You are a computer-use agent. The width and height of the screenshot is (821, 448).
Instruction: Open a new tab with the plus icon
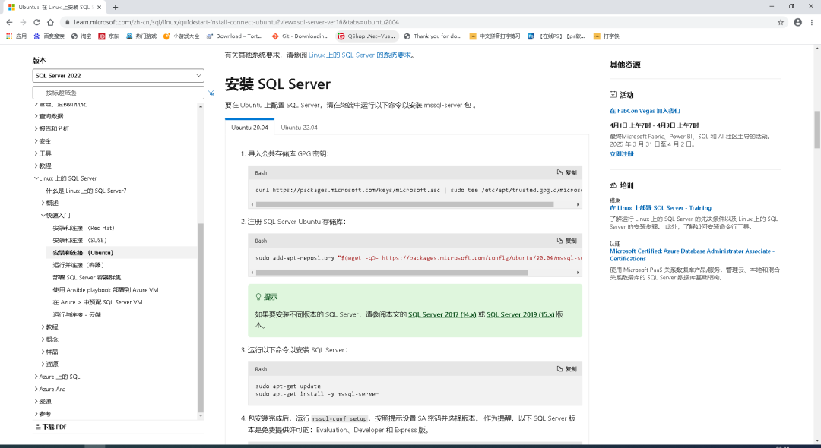116,8
